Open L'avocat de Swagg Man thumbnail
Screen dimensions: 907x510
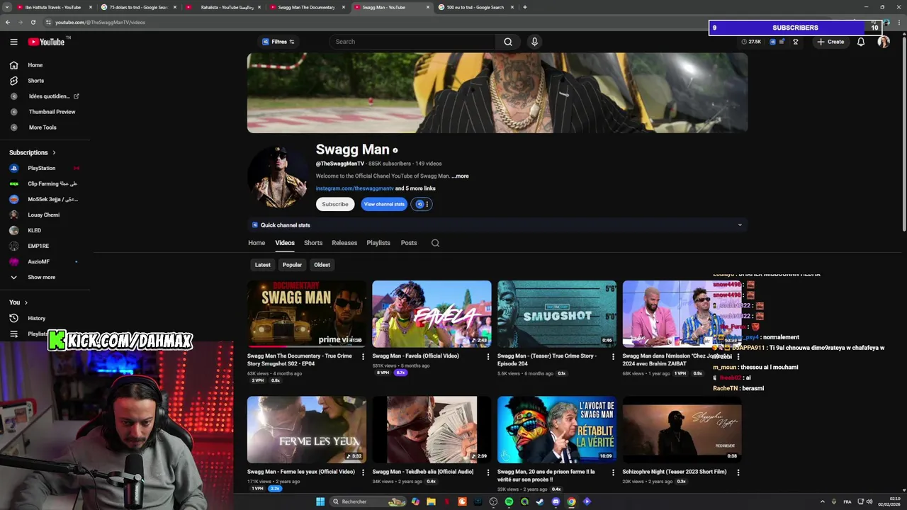point(557,429)
